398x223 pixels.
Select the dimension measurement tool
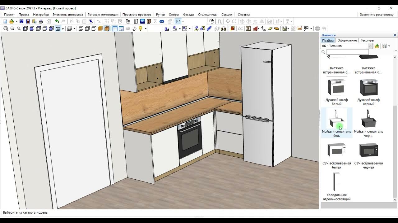(178, 21)
